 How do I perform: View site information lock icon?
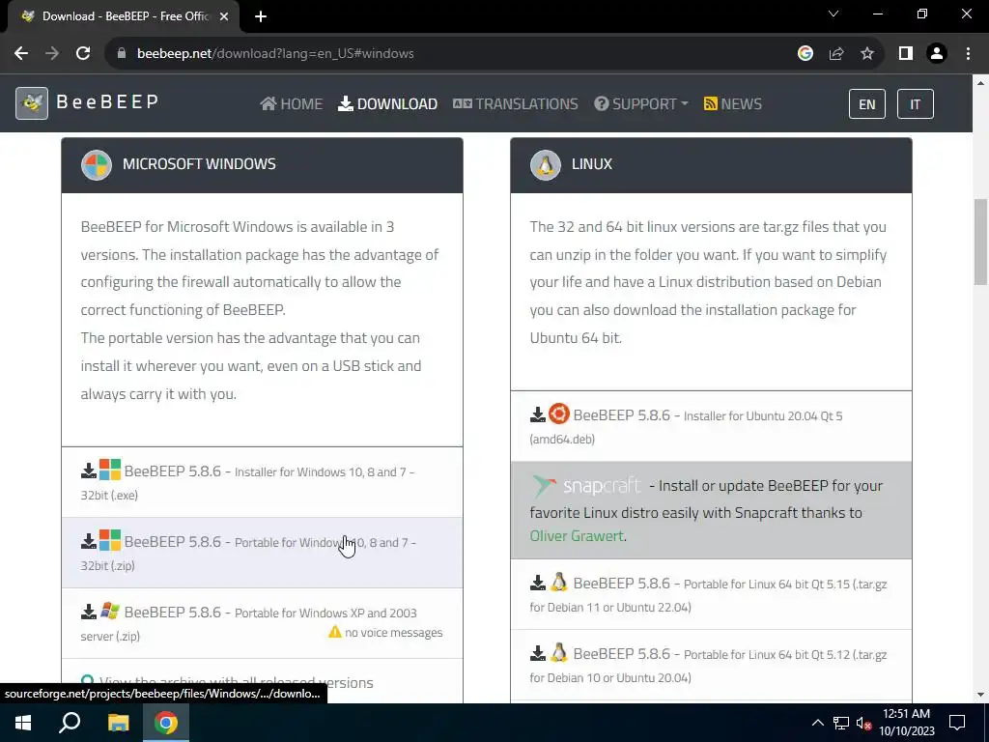[122, 54]
